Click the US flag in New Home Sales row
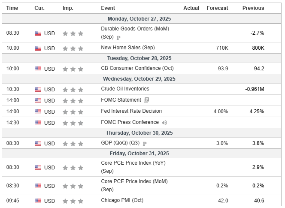285x208 pixels. (x=38, y=48)
